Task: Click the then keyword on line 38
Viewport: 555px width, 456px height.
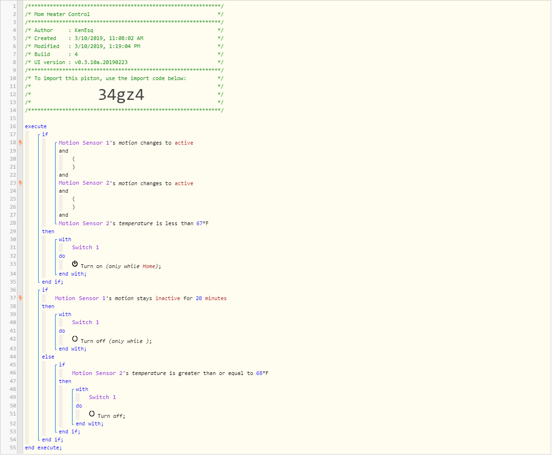Action: click(x=48, y=307)
